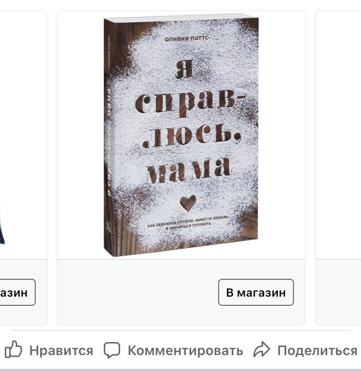
Task: Click the speech bubble comment icon
Action: [112, 350]
